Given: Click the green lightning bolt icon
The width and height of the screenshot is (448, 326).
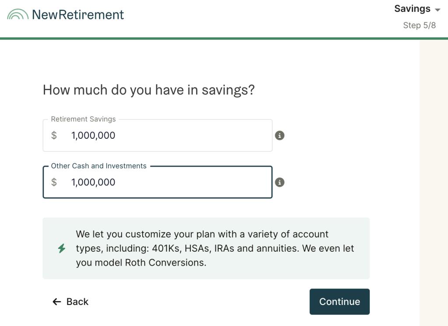Looking at the screenshot, I should [62, 248].
